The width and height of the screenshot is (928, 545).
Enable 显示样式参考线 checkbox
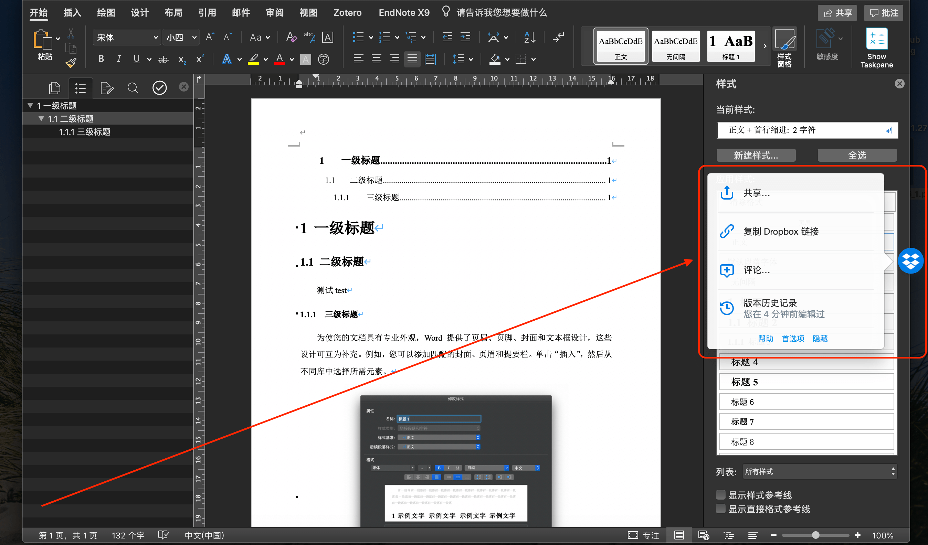coord(721,495)
